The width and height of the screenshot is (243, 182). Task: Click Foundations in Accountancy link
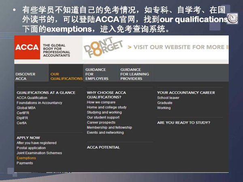click(x=39, y=103)
